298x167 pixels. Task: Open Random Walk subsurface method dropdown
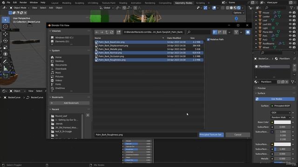280,117
